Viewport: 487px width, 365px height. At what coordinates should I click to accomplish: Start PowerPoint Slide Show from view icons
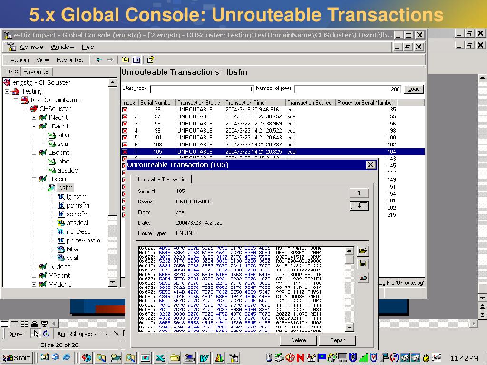[44, 324]
